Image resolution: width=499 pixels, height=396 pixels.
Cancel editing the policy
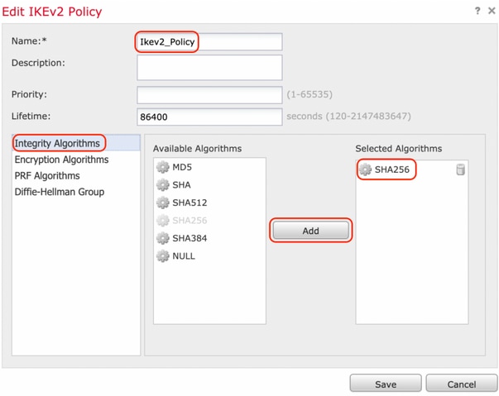[461, 384]
